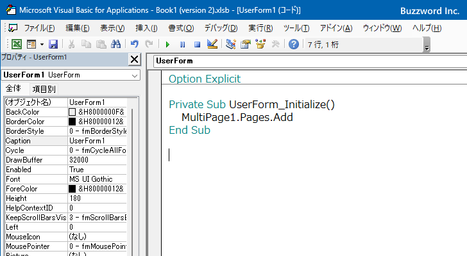The height and width of the screenshot is (256, 467).
Task: Click the View Microsoft Excel icon
Action: pos(17,44)
